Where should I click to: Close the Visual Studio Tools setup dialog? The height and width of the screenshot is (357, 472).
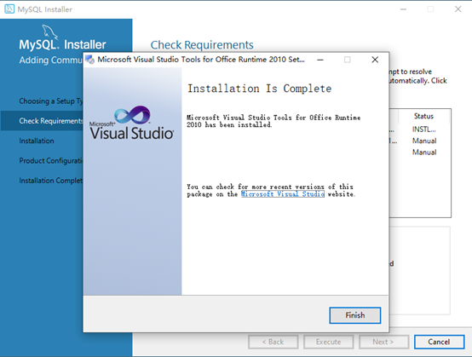pos(375,60)
